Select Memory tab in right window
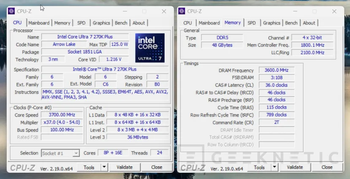This screenshot has width=350, height=179. tap(233, 22)
